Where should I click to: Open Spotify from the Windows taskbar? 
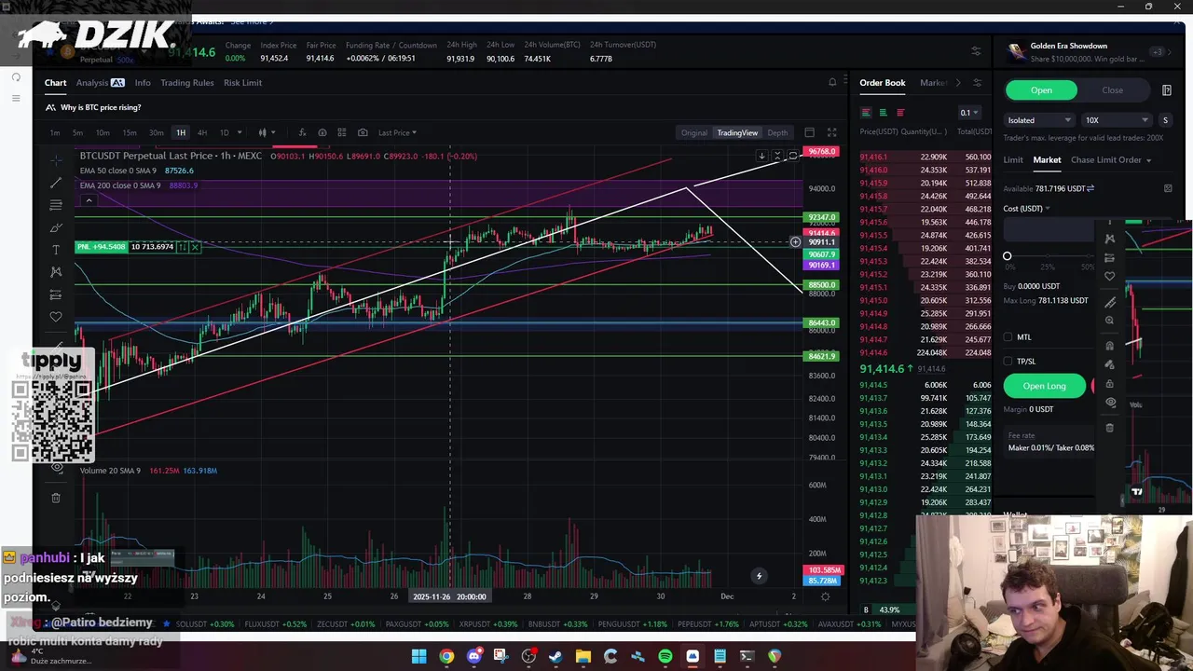coord(665,656)
